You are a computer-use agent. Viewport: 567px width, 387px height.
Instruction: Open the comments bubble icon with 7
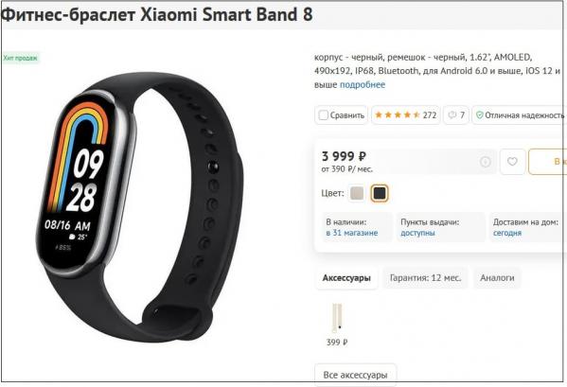pyautogui.click(x=456, y=114)
